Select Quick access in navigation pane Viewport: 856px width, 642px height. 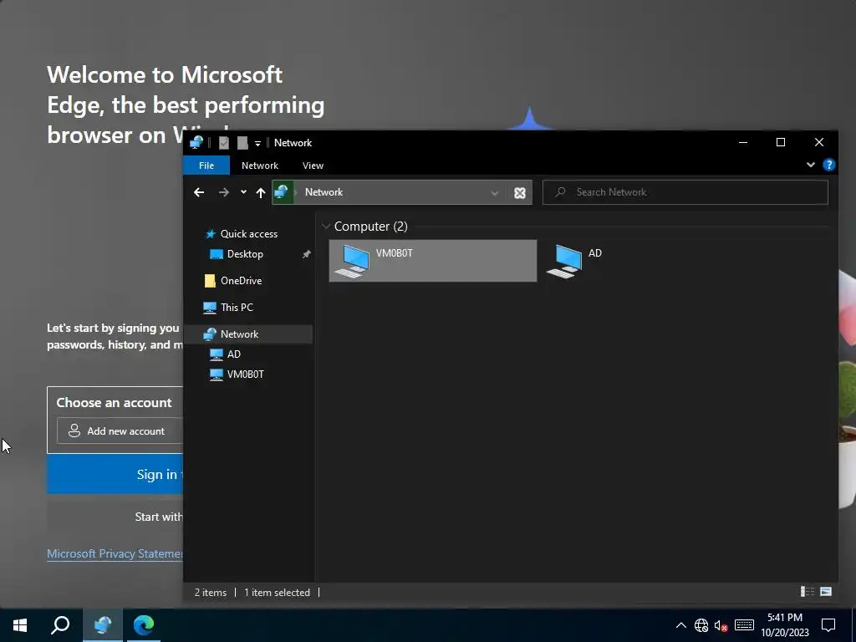point(248,234)
